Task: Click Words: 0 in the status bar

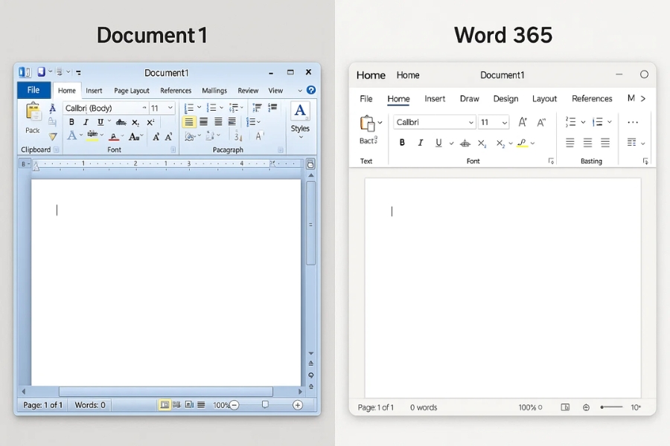Action: pos(90,405)
